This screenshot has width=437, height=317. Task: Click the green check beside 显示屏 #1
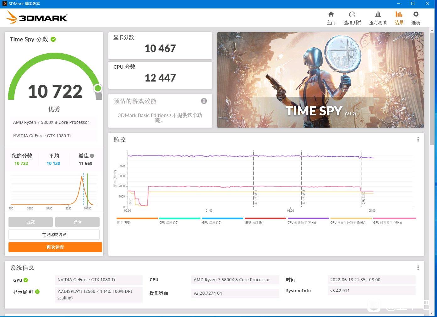coord(37,292)
